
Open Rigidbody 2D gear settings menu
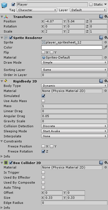coord(106,81)
